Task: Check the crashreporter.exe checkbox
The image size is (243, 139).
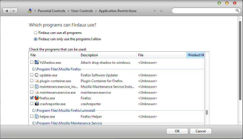Action: click(x=32, y=104)
